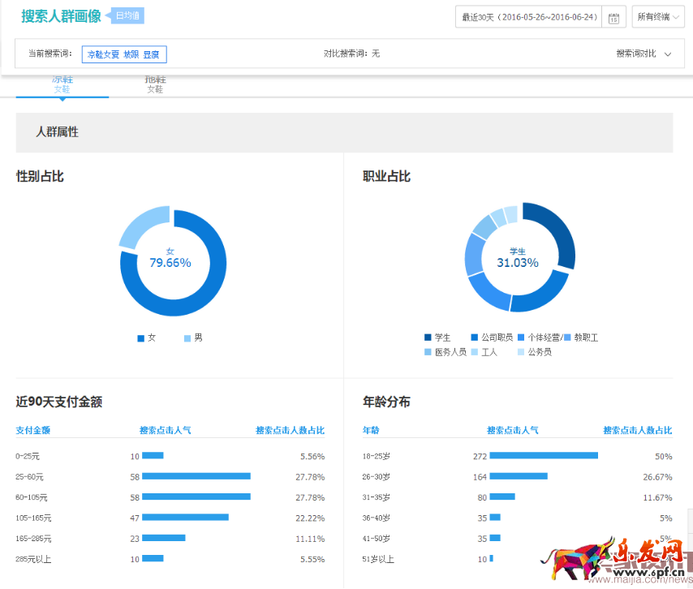Click the 支付金额 column header
This screenshot has width=693, height=589.
click(x=33, y=431)
